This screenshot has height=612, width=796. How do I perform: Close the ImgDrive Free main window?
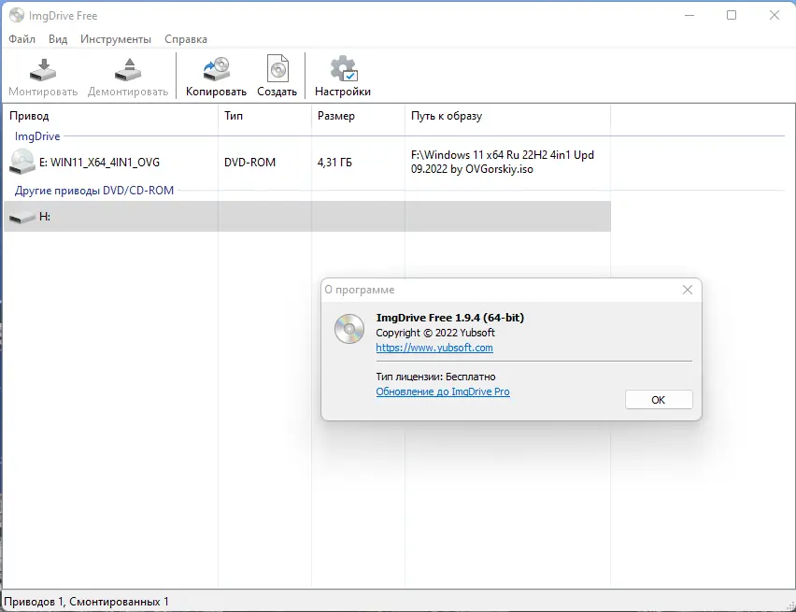click(x=775, y=15)
